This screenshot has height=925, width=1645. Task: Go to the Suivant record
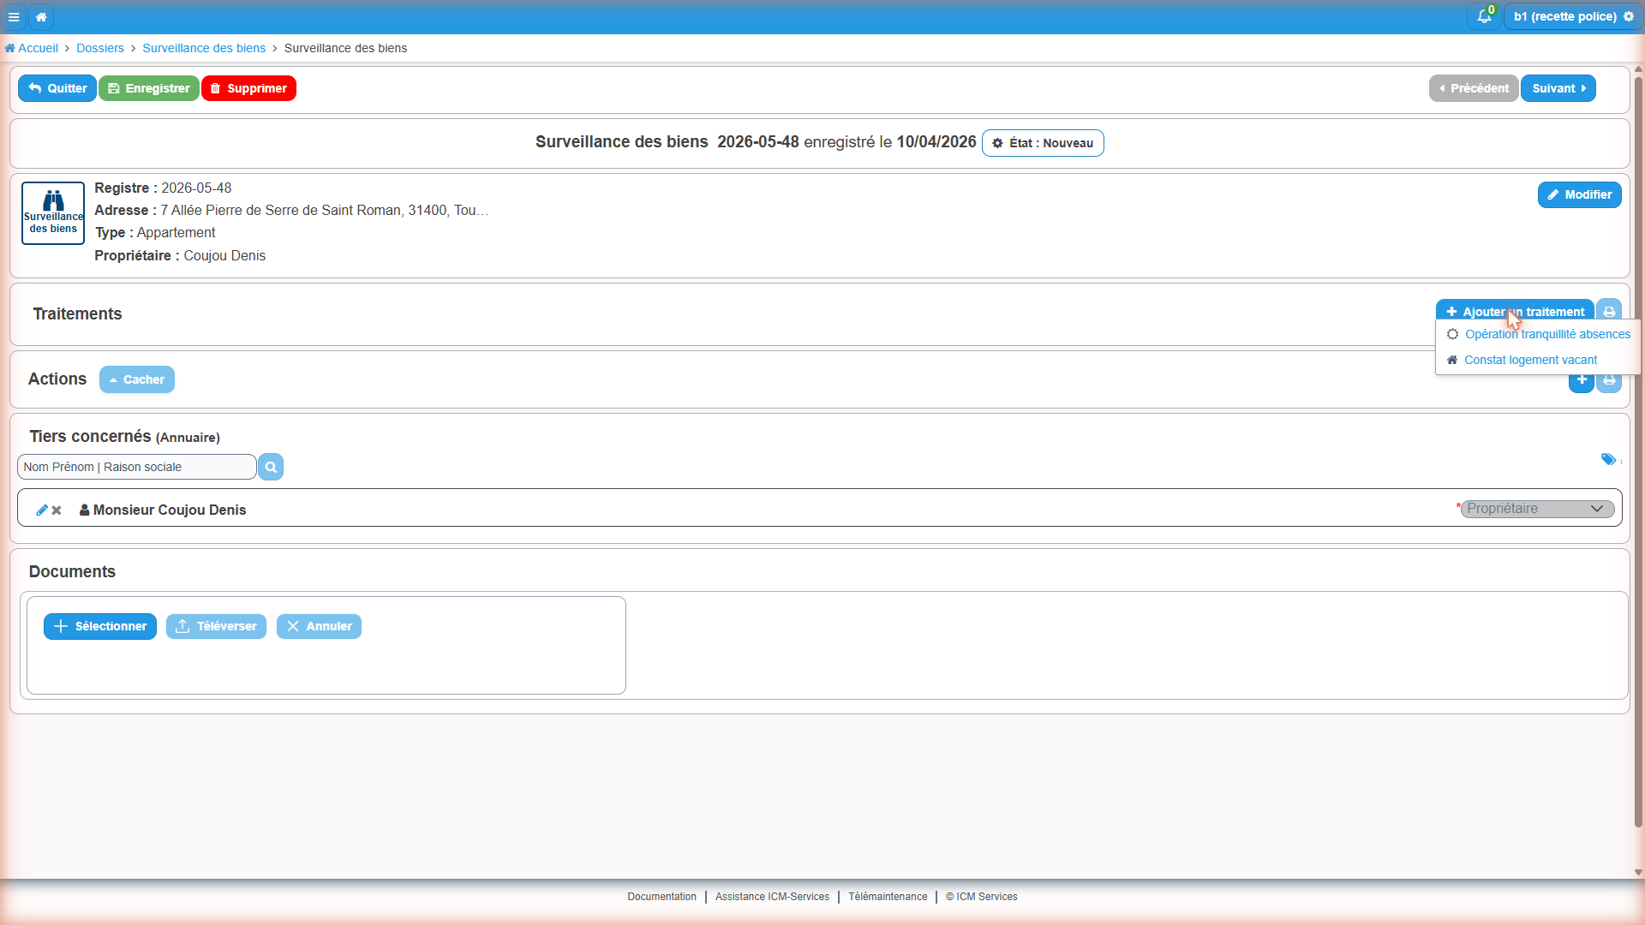(1558, 88)
